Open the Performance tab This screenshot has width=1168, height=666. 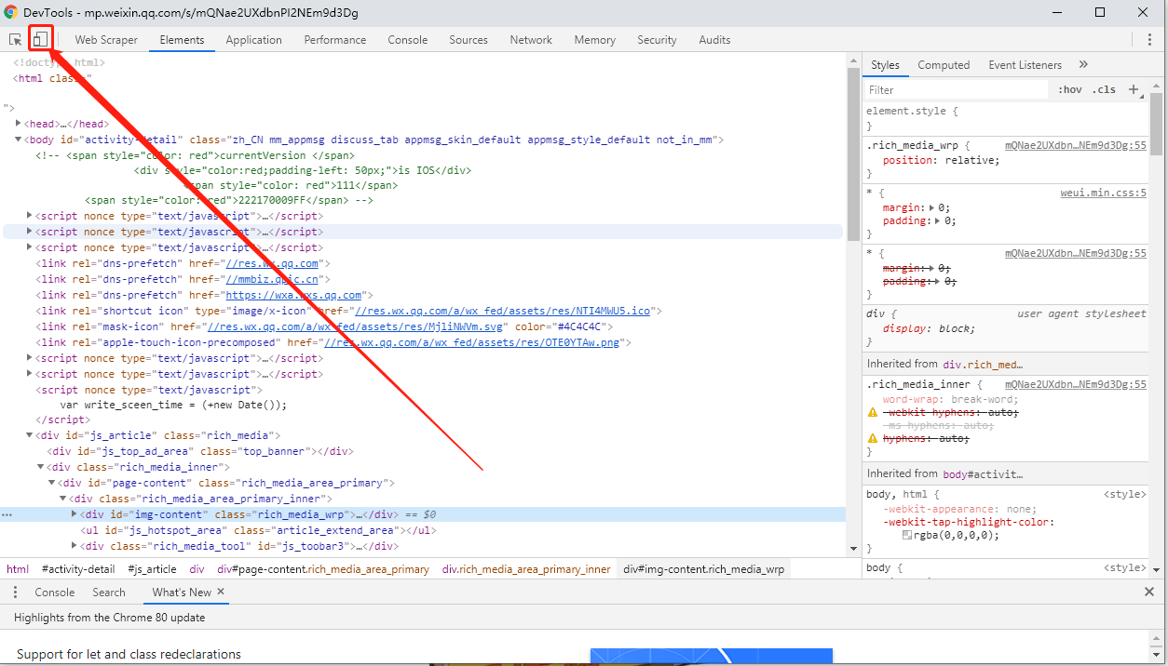[x=335, y=40]
